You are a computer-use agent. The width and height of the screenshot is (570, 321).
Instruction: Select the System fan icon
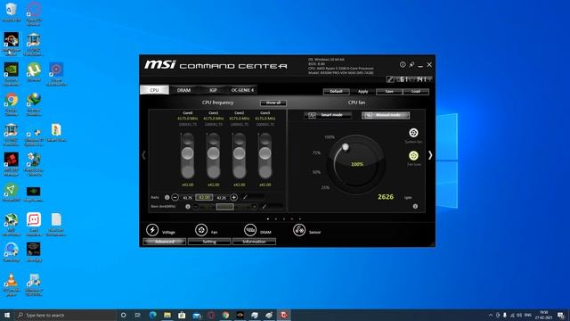point(413,133)
